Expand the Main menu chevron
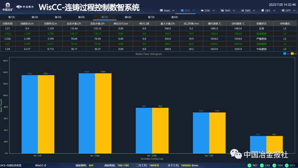 (173, 11)
